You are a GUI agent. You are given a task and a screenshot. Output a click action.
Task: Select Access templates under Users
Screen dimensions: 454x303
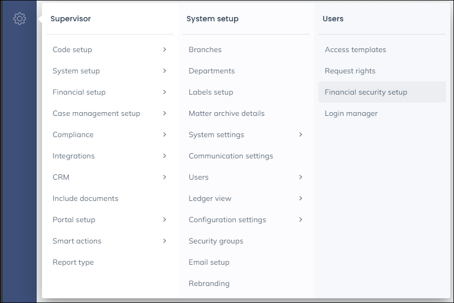pos(355,49)
